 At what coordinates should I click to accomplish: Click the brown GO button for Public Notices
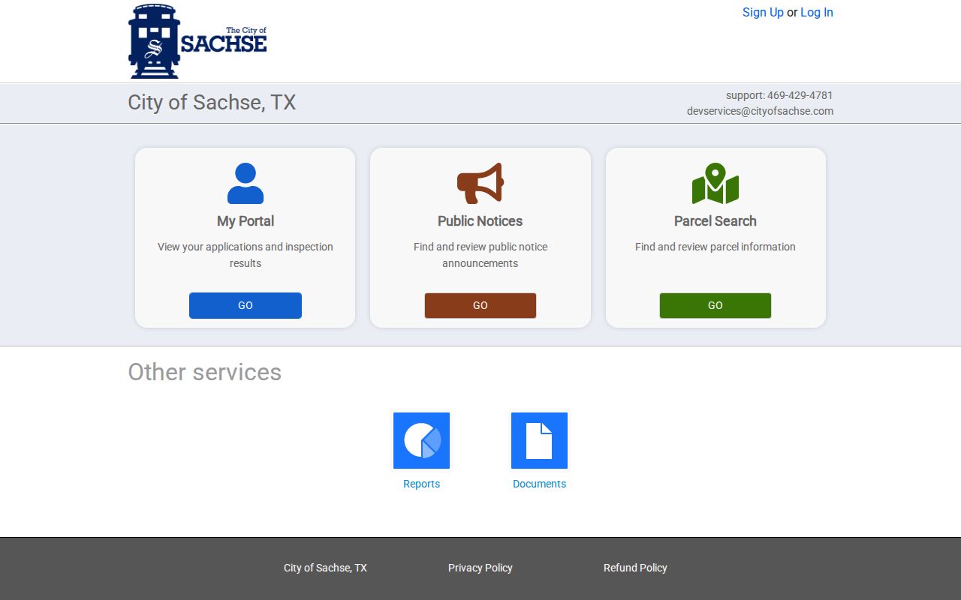pos(480,305)
